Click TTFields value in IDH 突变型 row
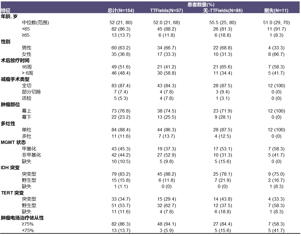 [x=166, y=174]
